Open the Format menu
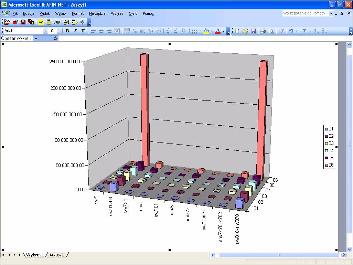 click(x=78, y=13)
